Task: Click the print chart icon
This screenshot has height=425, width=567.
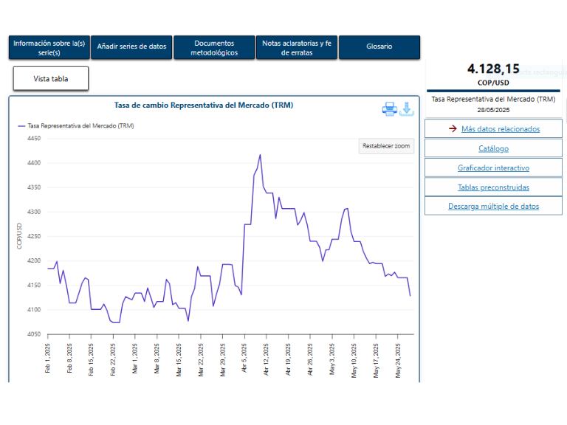Action: click(x=389, y=109)
